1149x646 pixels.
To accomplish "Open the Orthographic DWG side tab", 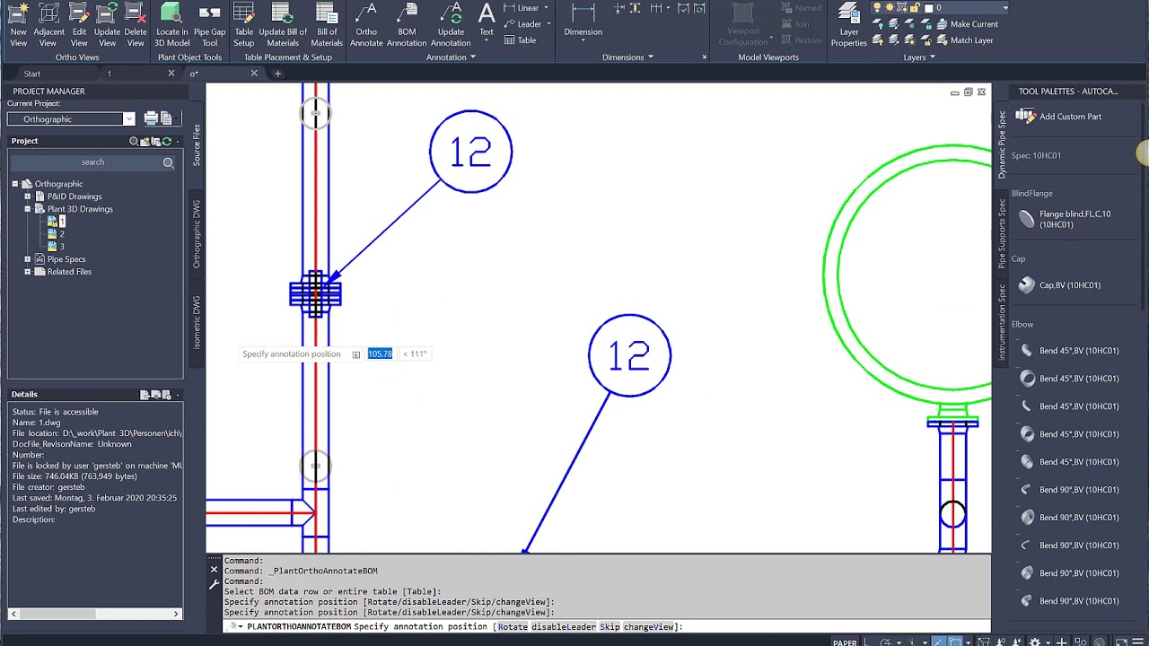I will coord(197,234).
